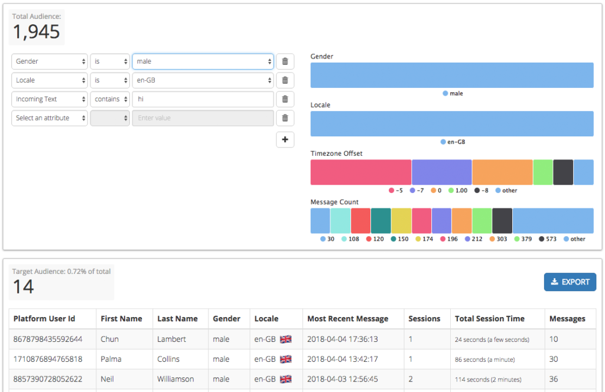This screenshot has height=392, width=605.
Task: Toggle the 379 message count legend entry
Action: pos(523,239)
